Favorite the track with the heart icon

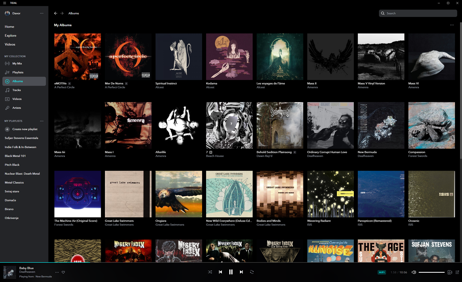tap(63, 272)
